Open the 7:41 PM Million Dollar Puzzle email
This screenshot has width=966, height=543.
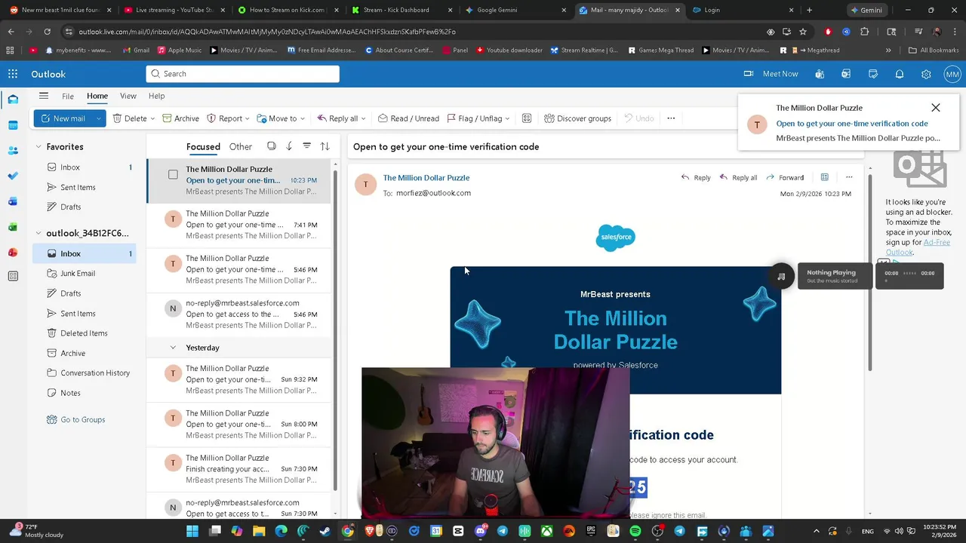pos(238,225)
